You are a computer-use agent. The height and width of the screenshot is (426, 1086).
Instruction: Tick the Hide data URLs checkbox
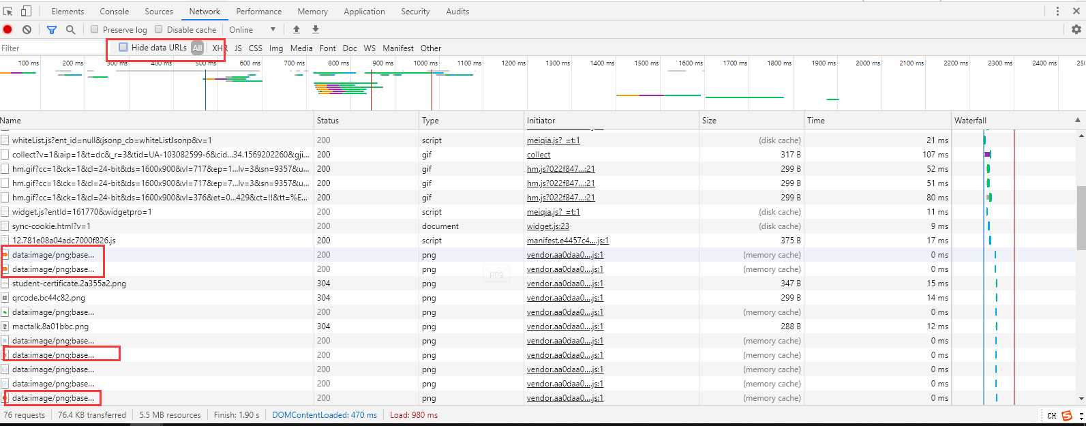123,47
